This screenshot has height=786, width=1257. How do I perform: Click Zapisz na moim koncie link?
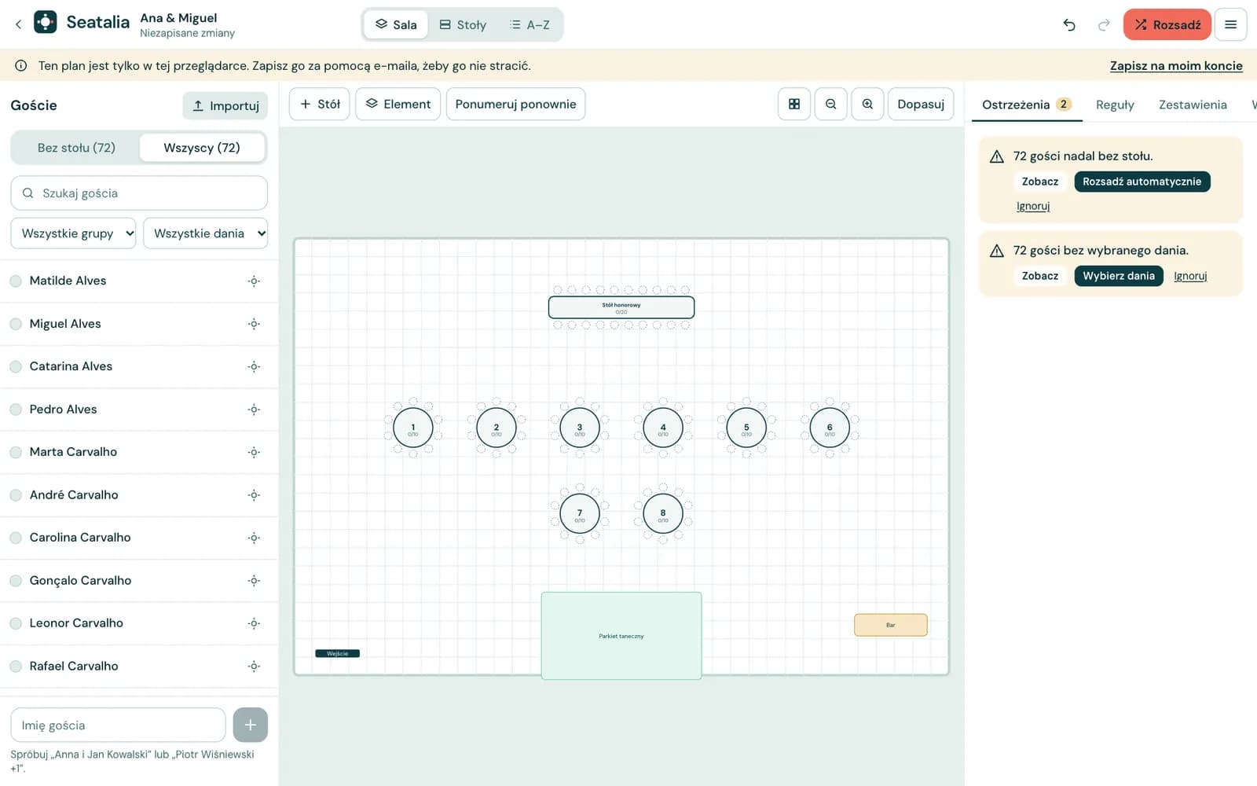pyautogui.click(x=1176, y=66)
